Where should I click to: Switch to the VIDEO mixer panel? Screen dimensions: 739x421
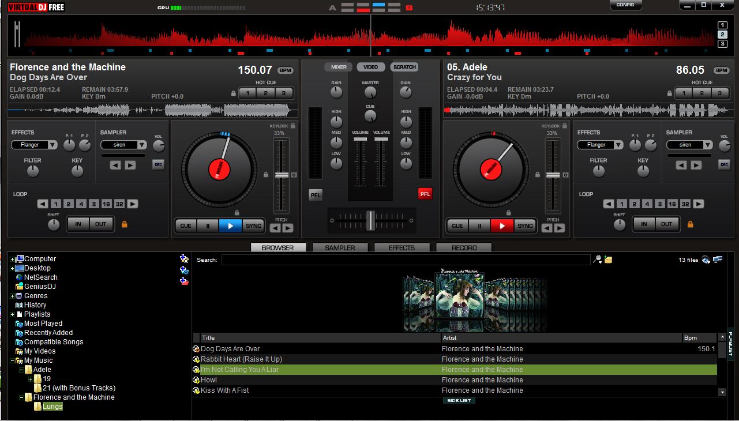click(370, 67)
